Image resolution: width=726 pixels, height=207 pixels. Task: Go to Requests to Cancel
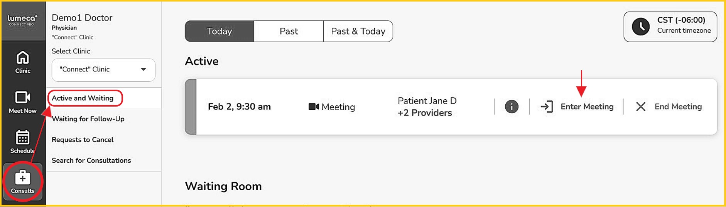(83, 140)
